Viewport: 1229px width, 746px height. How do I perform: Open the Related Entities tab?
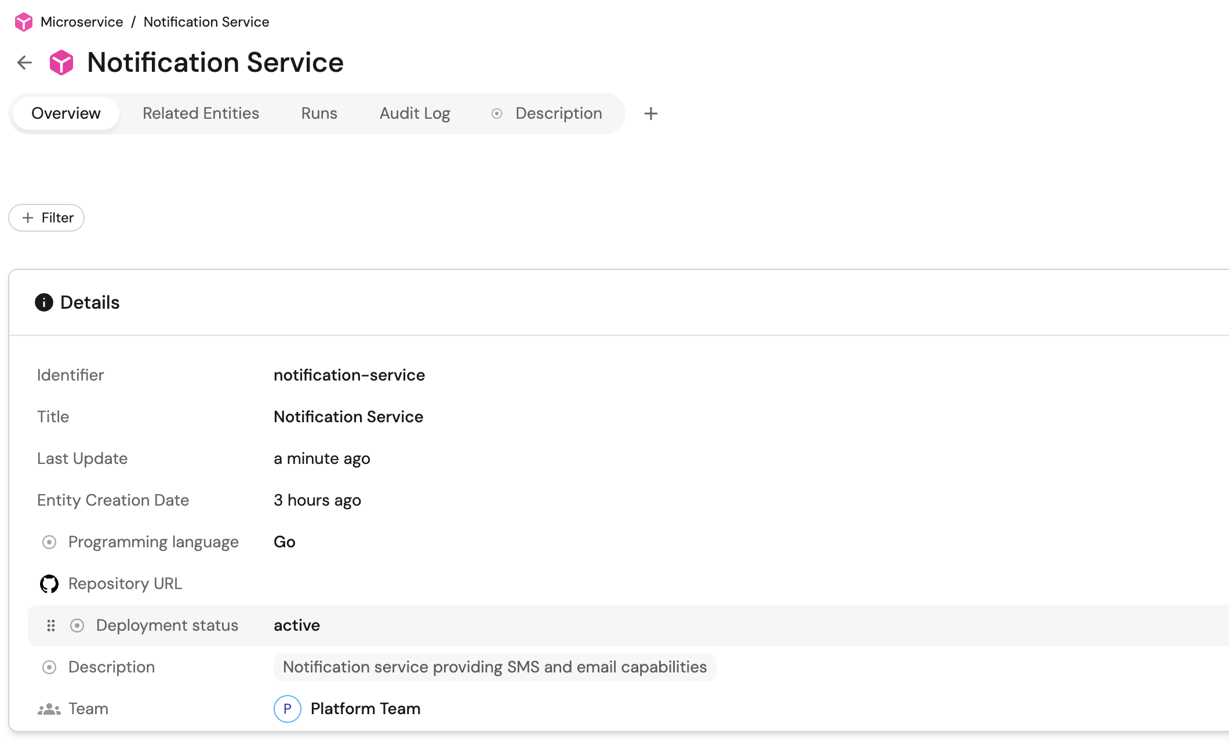tap(201, 114)
